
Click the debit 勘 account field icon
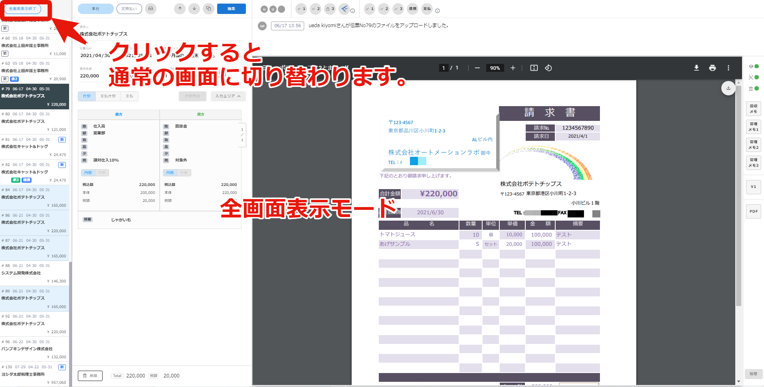click(84, 126)
